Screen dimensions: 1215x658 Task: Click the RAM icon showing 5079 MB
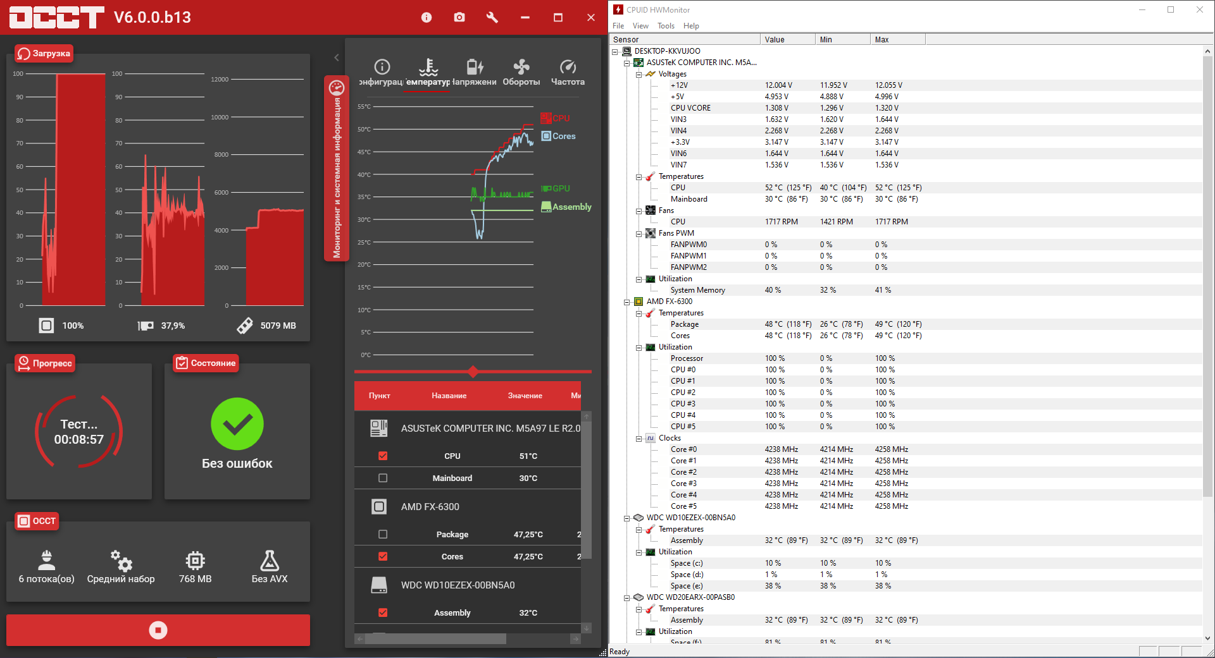(x=245, y=326)
